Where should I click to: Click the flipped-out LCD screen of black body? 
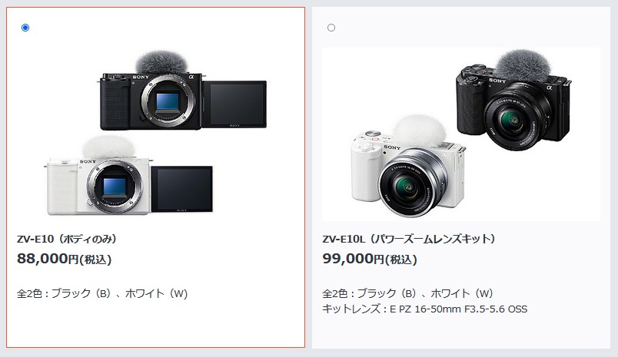[235, 104]
